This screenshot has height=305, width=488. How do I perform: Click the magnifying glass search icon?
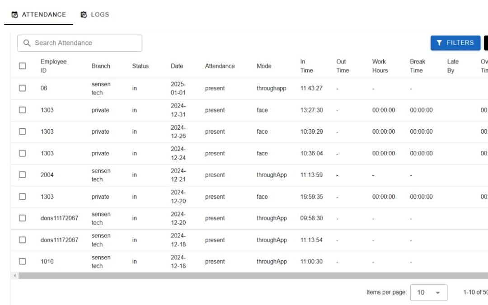click(x=27, y=42)
